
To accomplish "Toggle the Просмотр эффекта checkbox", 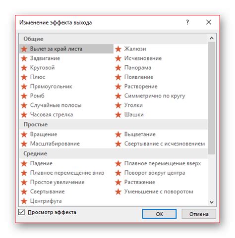I will [x=21, y=212].
